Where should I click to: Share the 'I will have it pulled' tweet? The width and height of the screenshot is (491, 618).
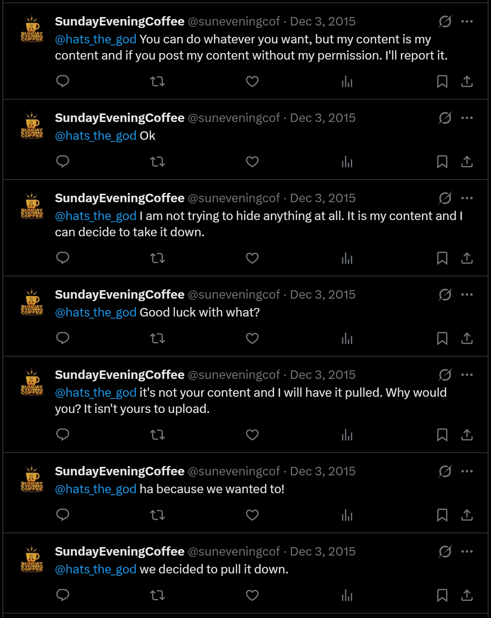click(467, 435)
